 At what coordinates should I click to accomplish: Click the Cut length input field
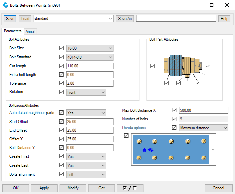90,66
